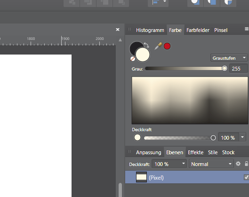Image resolution: width=249 pixels, height=197 pixels.
Task: Toggle the layer lock icon
Action: (246, 164)
